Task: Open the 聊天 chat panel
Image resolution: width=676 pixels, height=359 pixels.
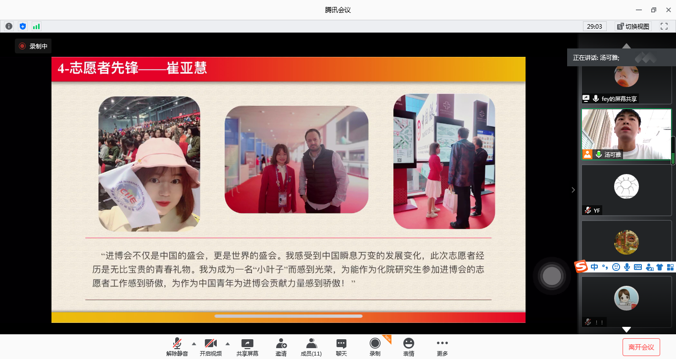Action: point(341,344)
